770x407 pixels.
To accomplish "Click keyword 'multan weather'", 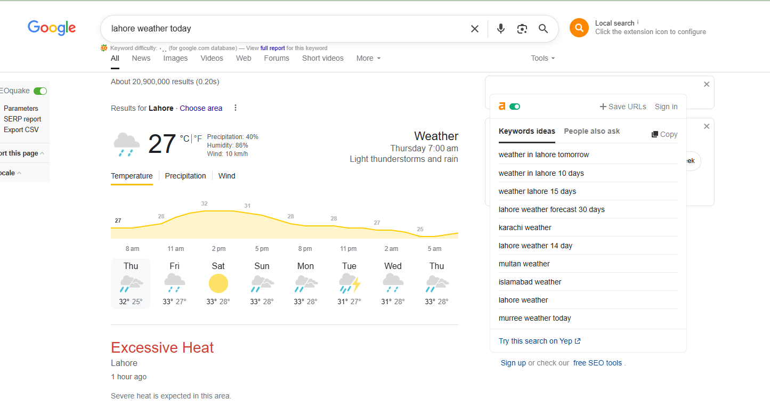I will 524,264.
